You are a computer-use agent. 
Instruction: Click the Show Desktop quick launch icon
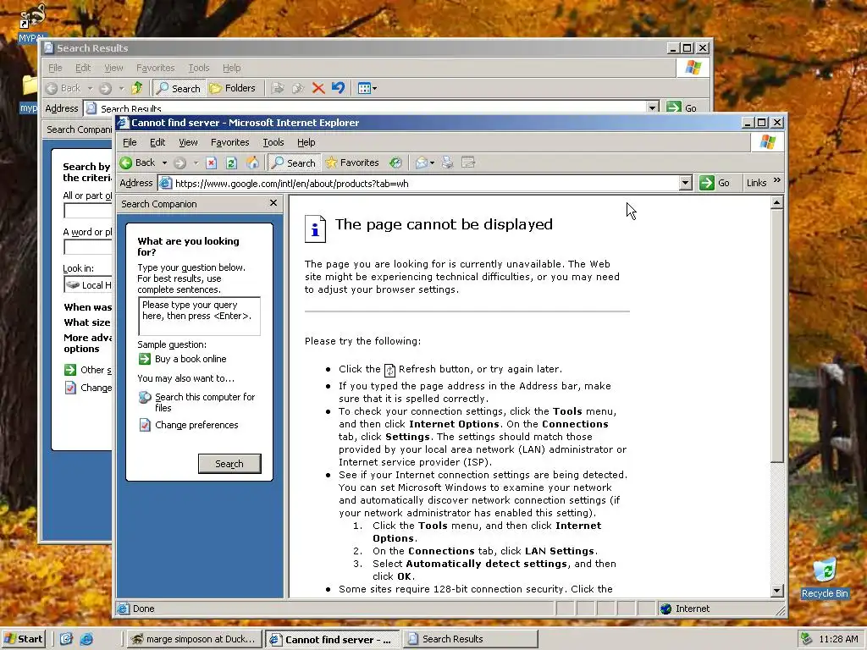(66, 639)
